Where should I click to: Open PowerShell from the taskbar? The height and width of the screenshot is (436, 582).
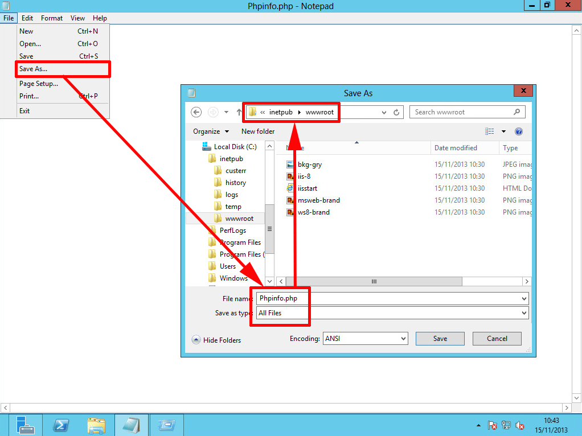61,425
